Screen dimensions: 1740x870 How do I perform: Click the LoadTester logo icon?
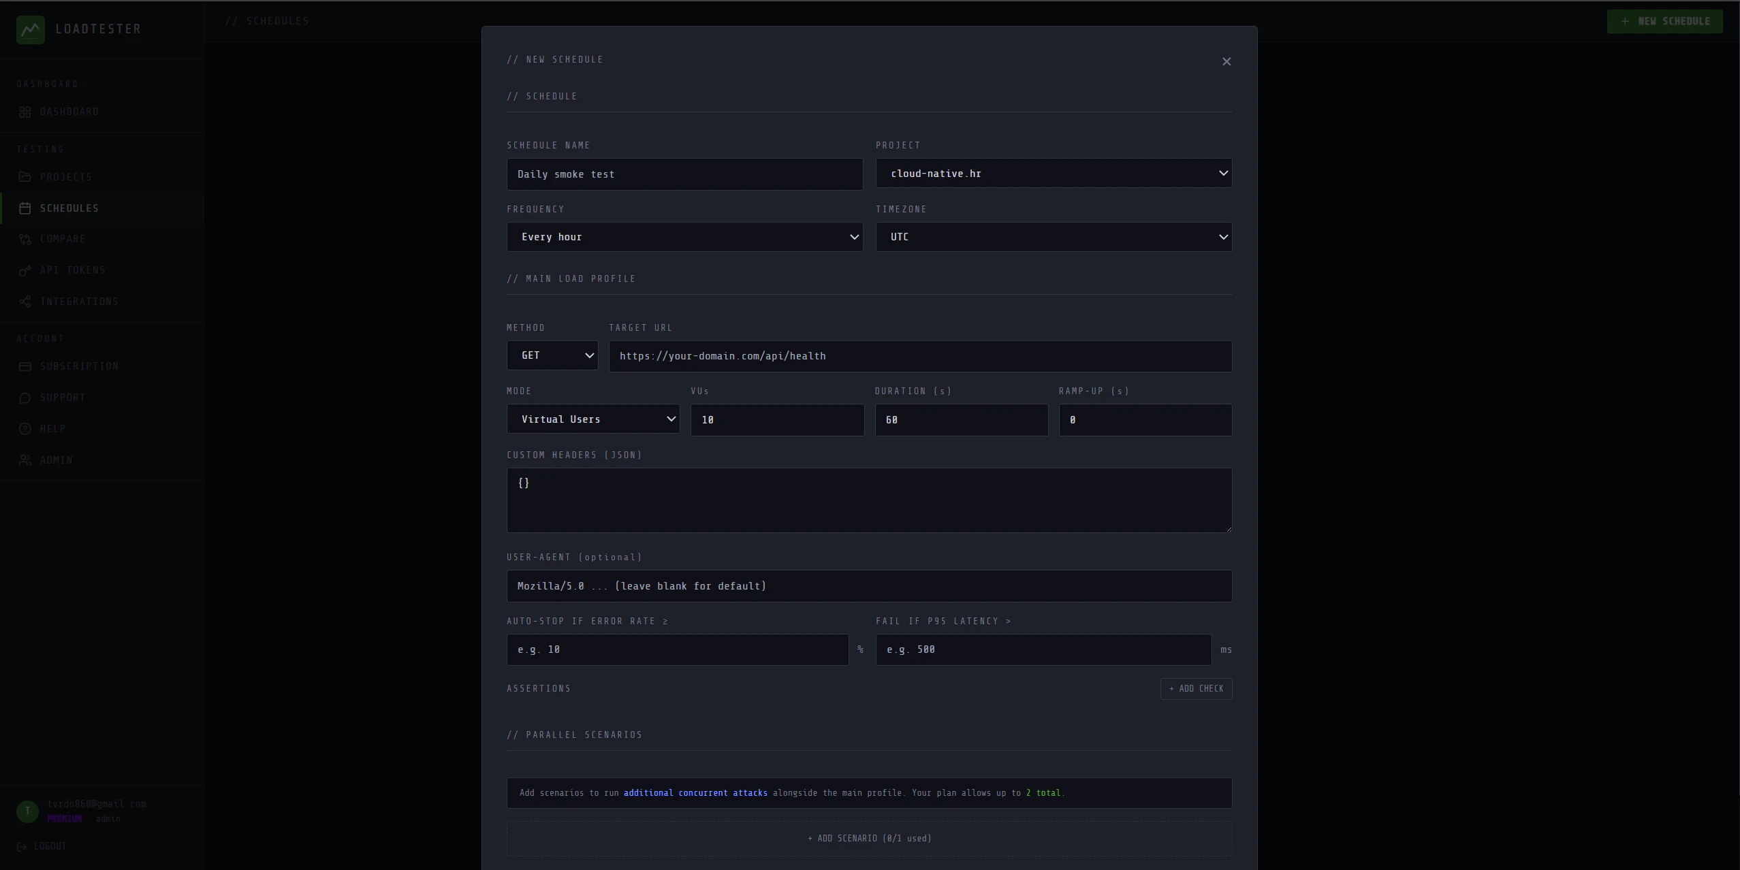[31, 29]
